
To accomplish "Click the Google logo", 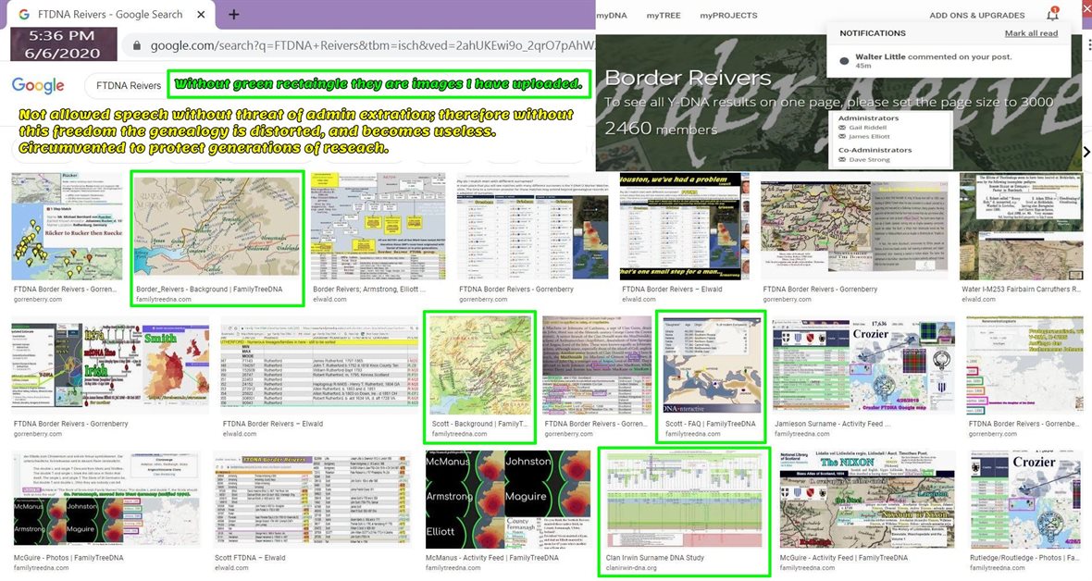I will (38, 86).
